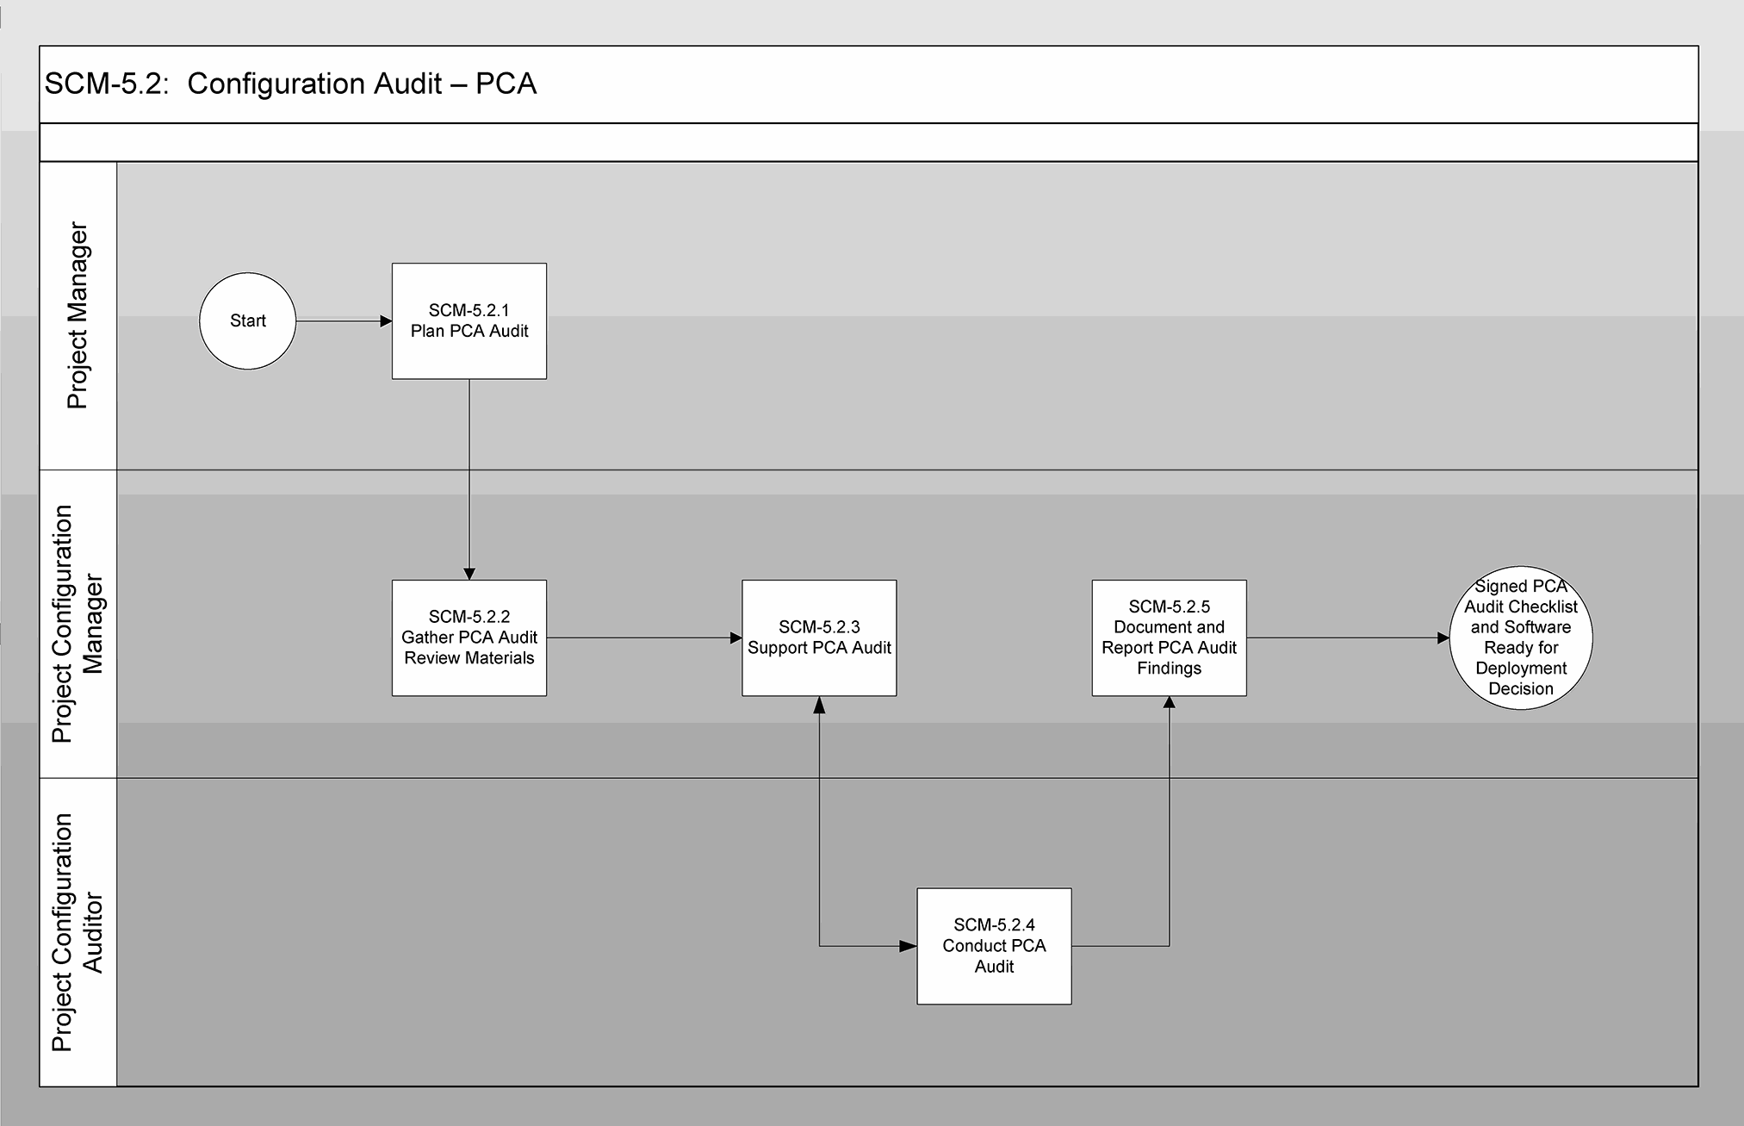Screen dimensions: 1744x1126
Task: Click the arrow between SCM-5.2.2 and SCM-5.2.3
Action: (x=643, y=638)
